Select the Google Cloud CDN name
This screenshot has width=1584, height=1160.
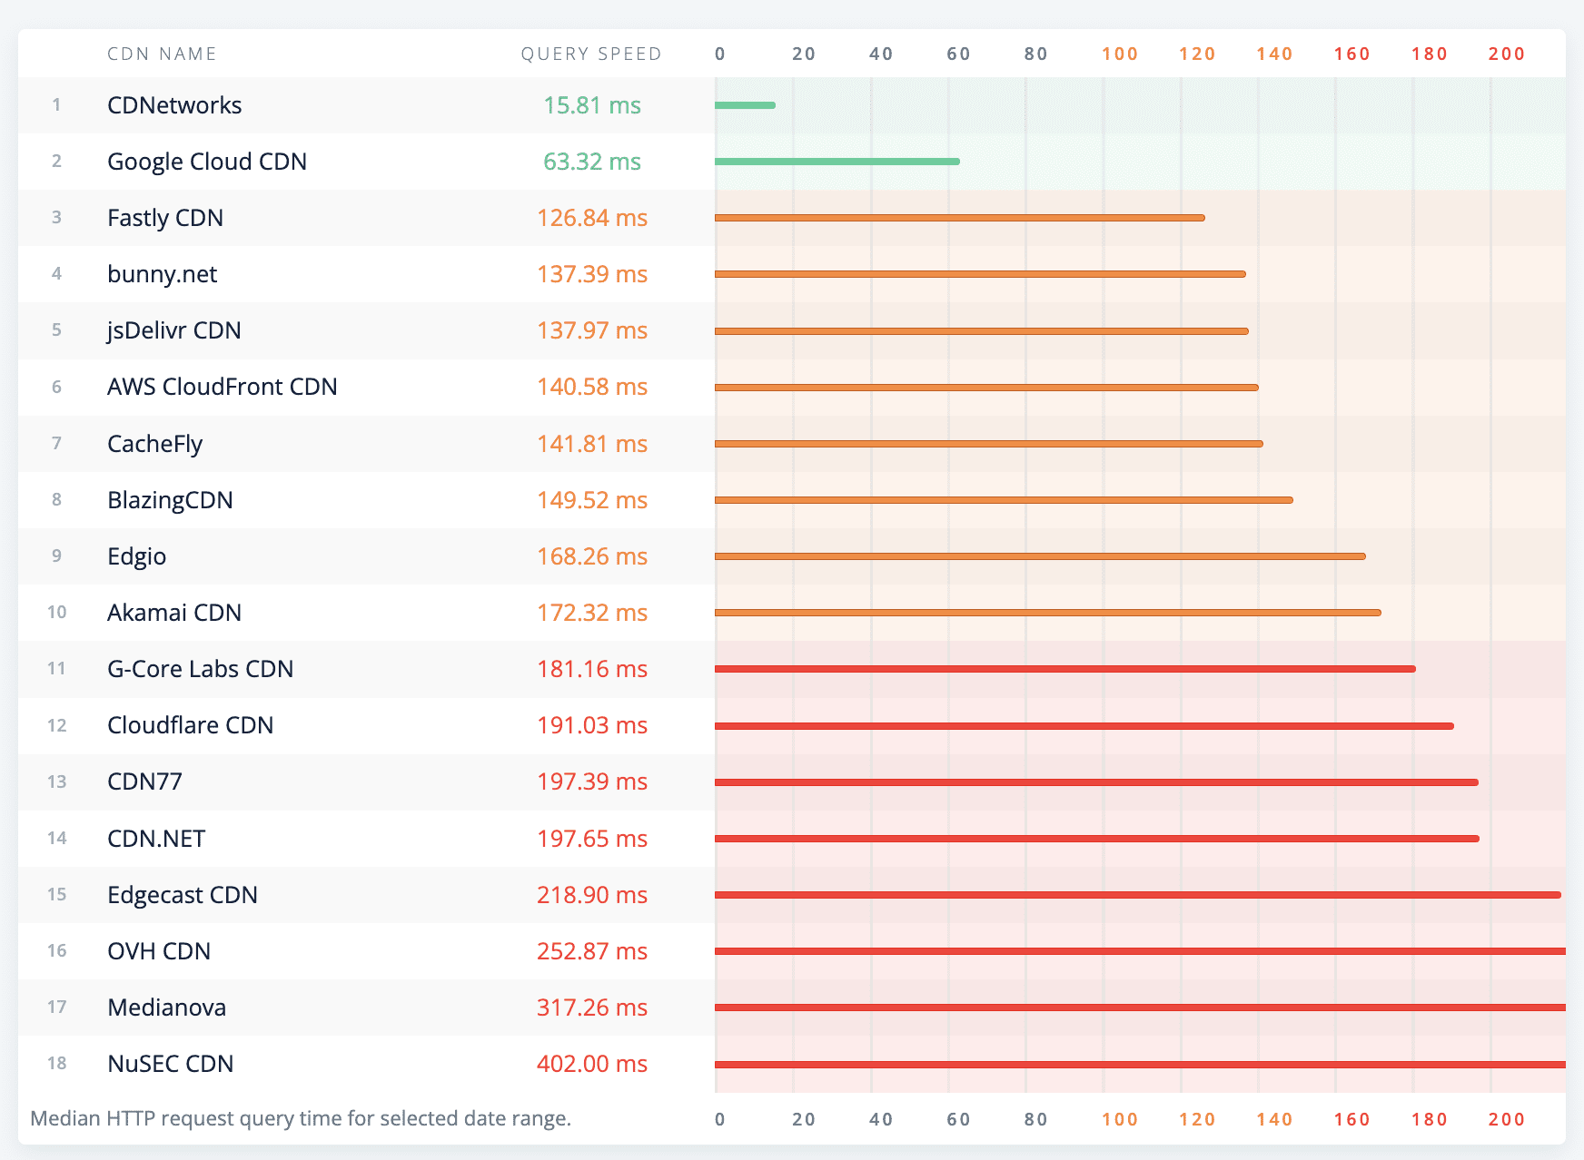click(207, 162)
